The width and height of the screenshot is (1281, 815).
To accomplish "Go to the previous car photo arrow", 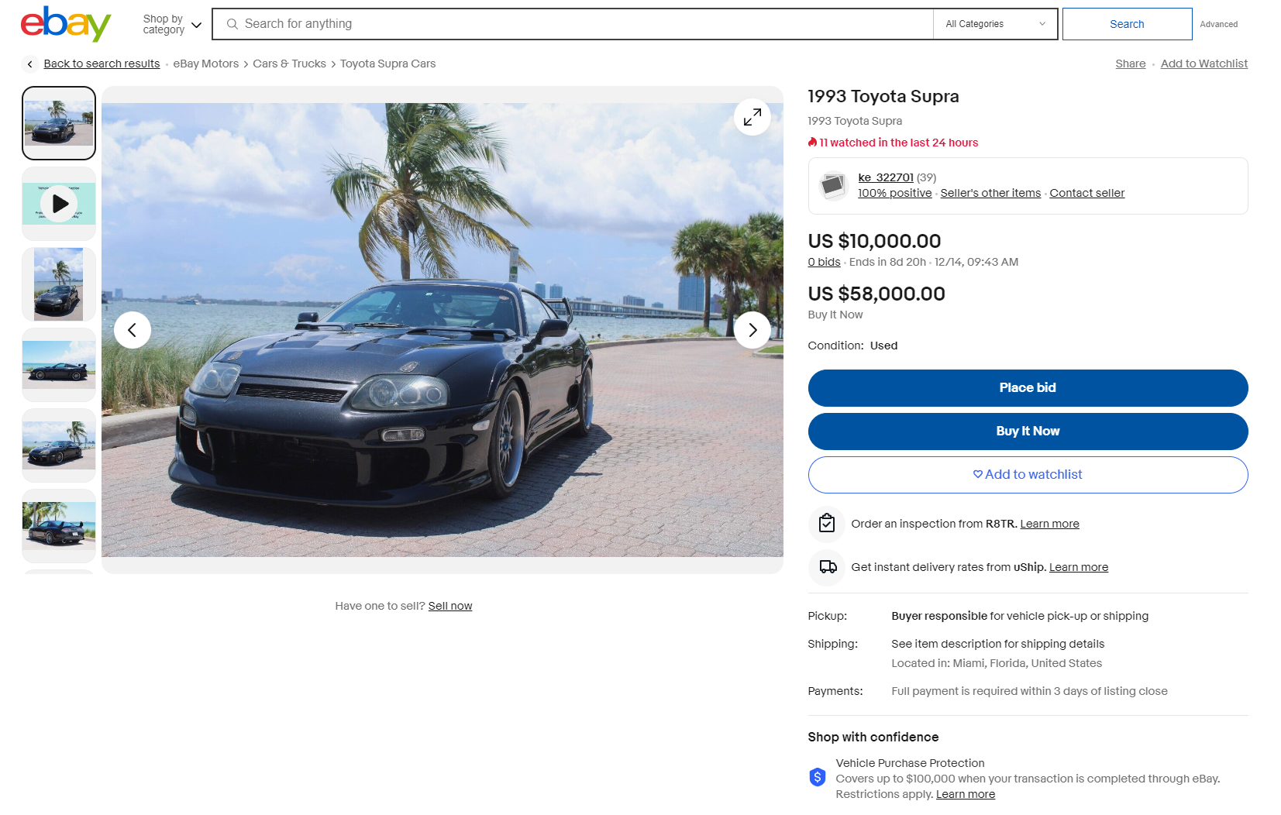I will coord(133,330).
